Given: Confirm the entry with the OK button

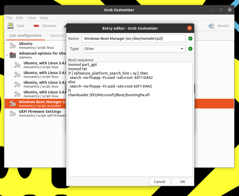Looking at the screenshot, I should [x=183, y=182].
